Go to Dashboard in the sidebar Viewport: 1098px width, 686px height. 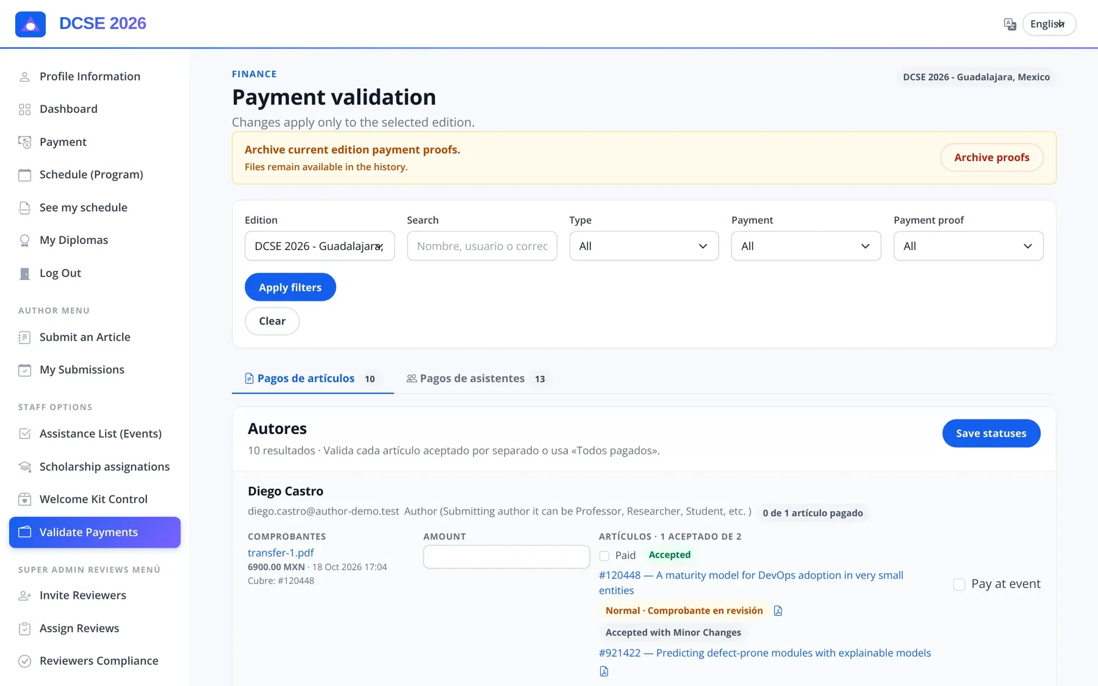point(95,109)
